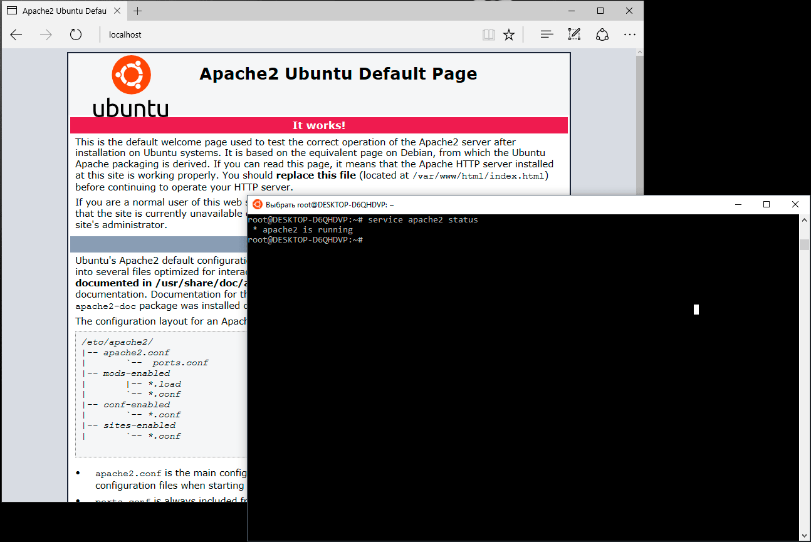Click "*.conf" listed under conf-enabled
The image size is (811, 542).
click(164, 415)
